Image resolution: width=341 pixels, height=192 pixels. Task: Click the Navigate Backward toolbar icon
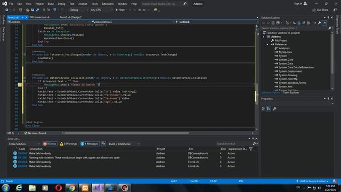point(7,10)
